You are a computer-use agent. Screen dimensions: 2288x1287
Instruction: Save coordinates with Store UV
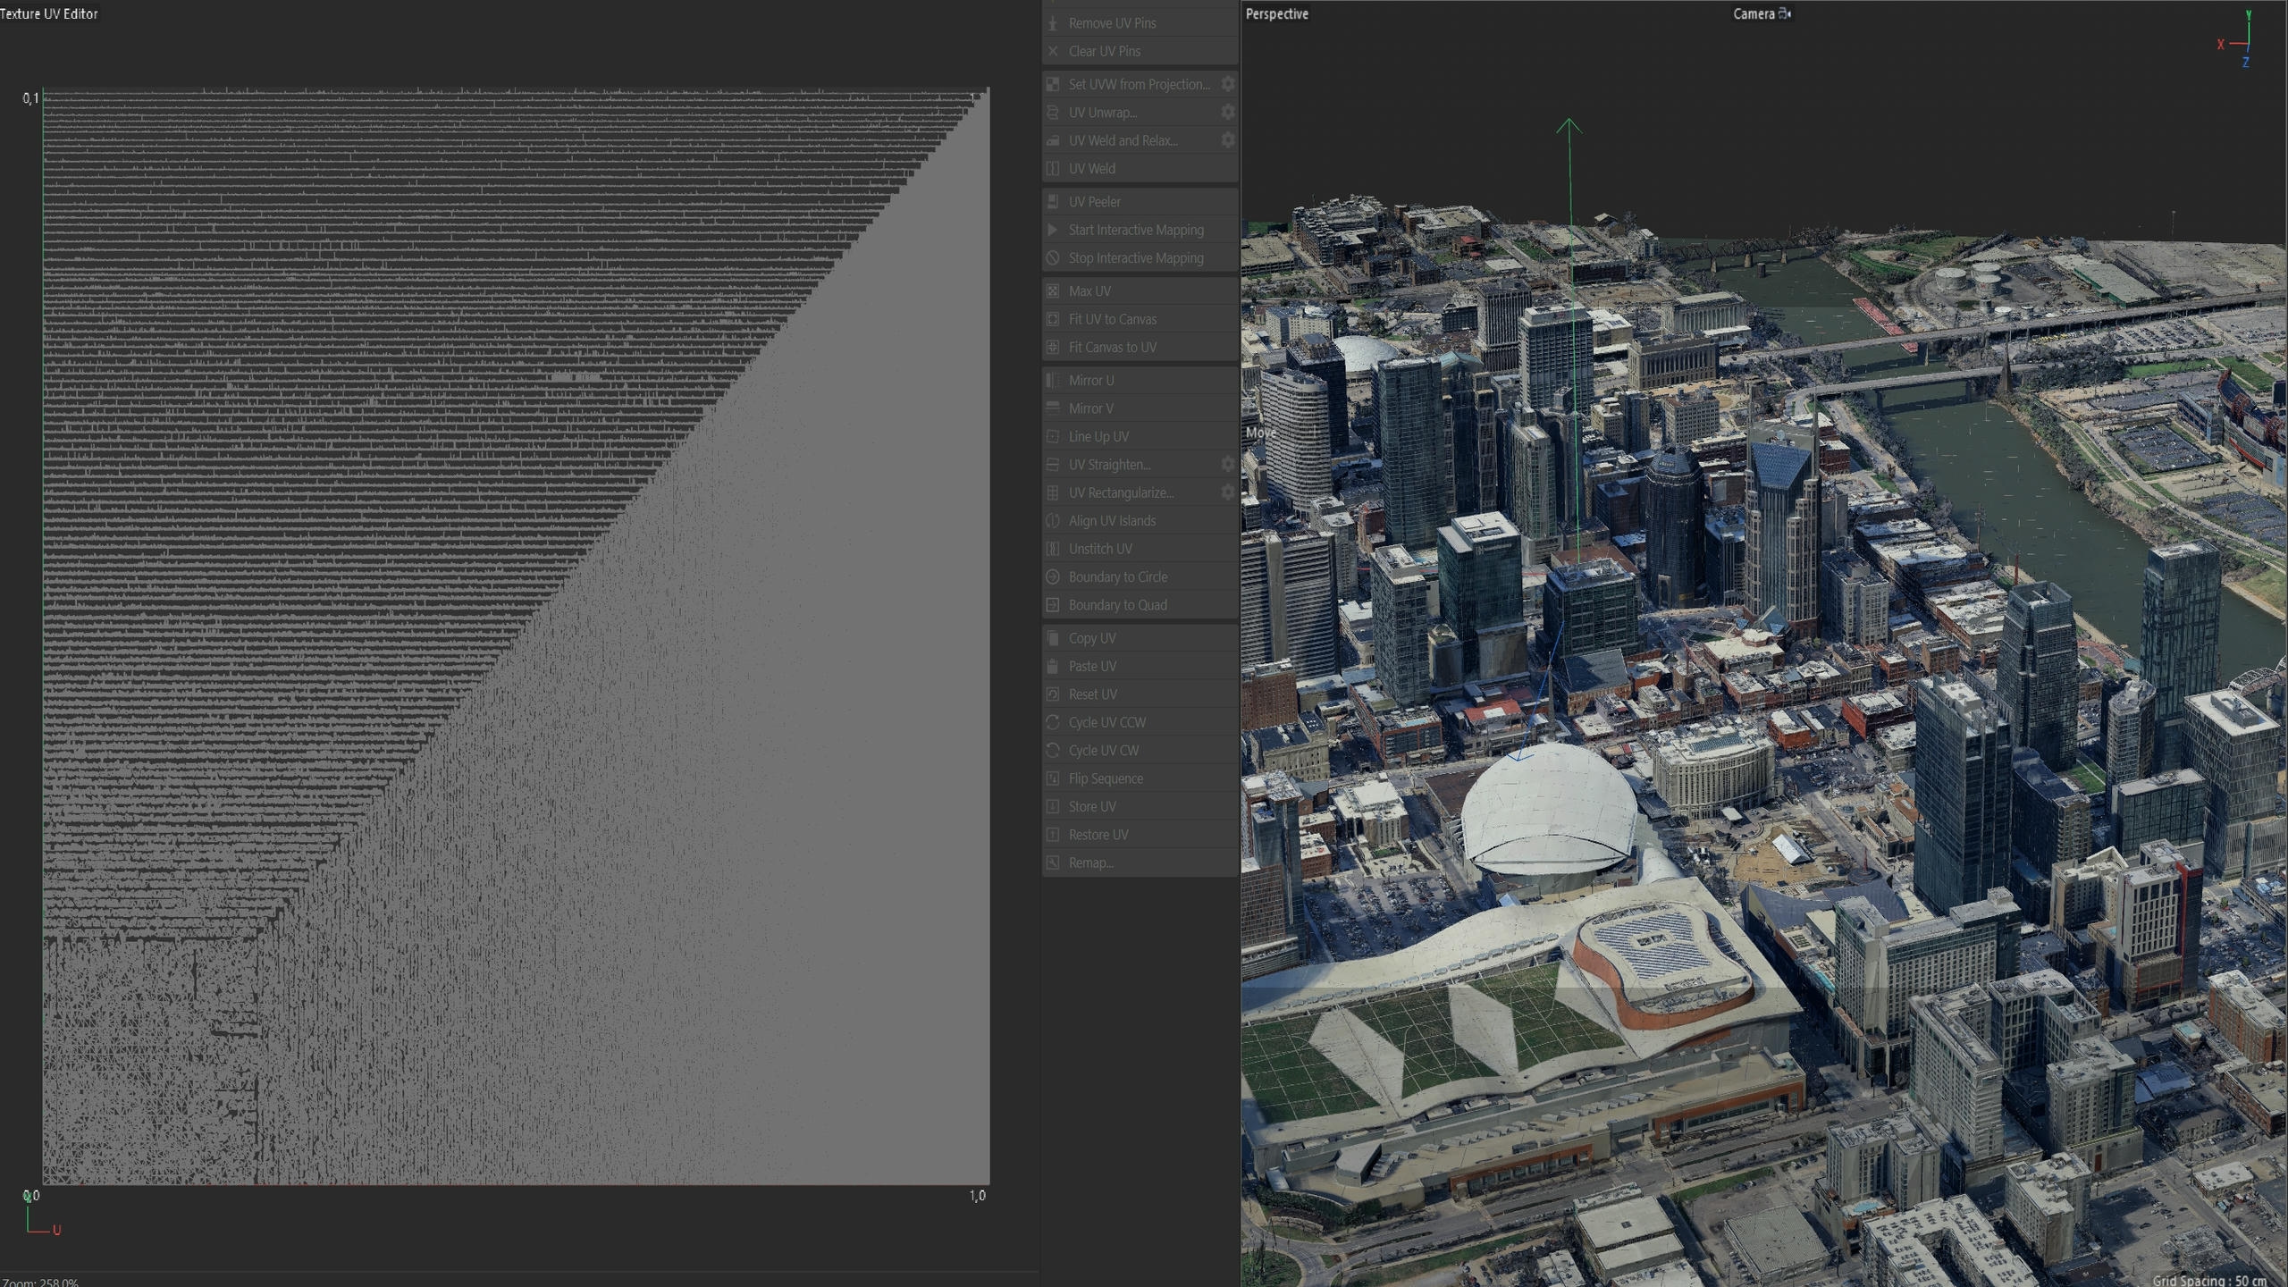(1140, 807)
